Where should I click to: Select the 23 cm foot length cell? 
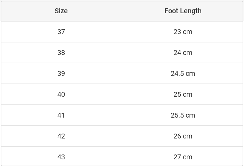[183, 32]
